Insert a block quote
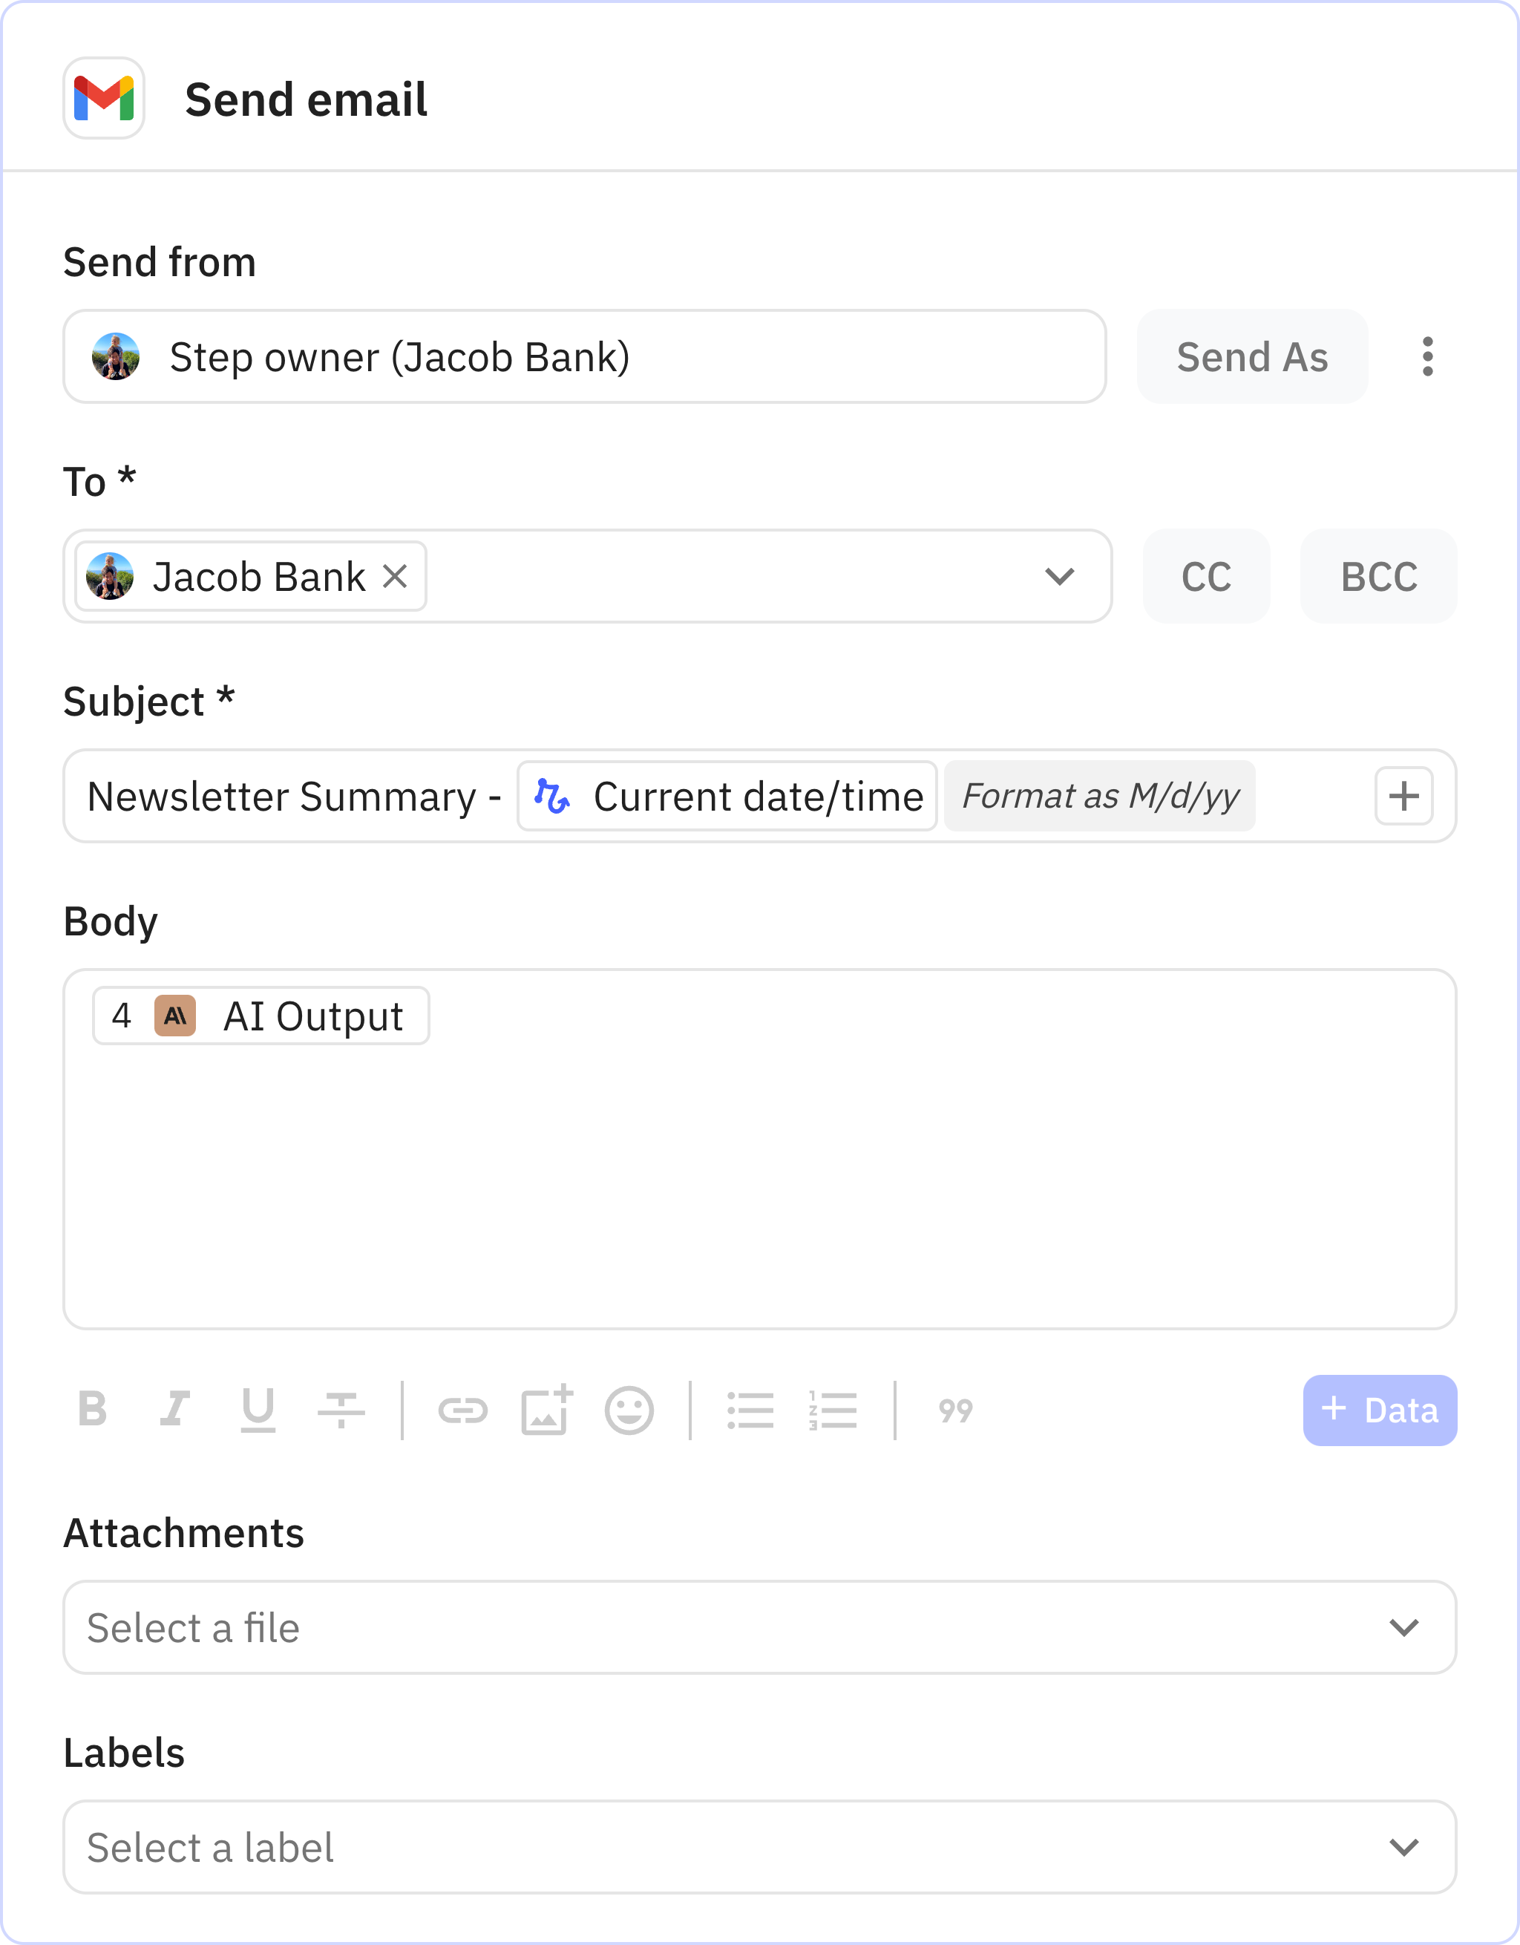The image size is (1520, 1945). 955,1410
